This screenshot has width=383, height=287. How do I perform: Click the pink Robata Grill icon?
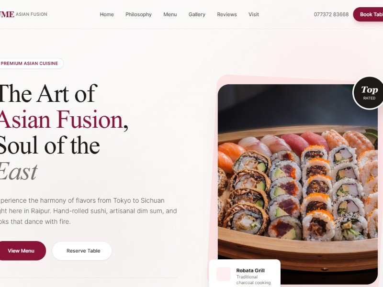coord(224,274)
